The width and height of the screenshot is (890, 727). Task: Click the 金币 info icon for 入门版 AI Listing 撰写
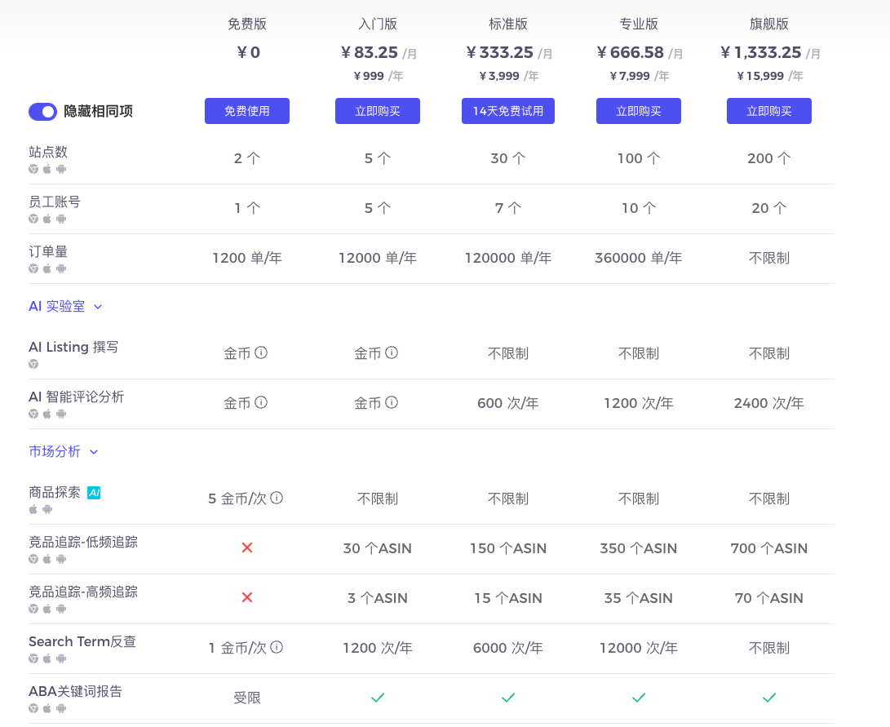click(x=392, y=353)
